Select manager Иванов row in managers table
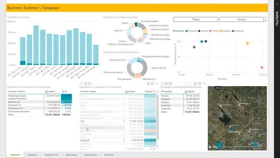Image resolution: width=280 pixels, height=158 pixels. tap(180, 102)
